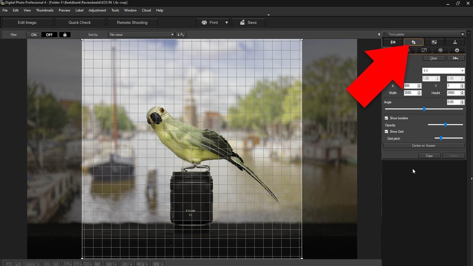Select the crop tool palette tab
The image size is (473, 266).
click(x=414, y=42)
